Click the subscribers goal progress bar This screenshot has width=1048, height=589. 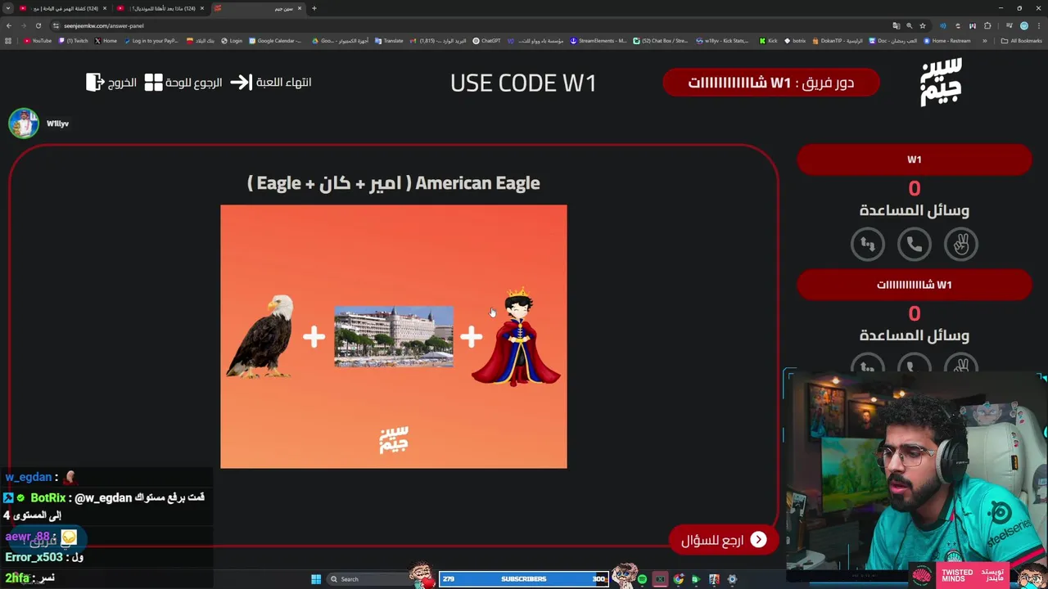pyautogui.click(x=524, y=579)
